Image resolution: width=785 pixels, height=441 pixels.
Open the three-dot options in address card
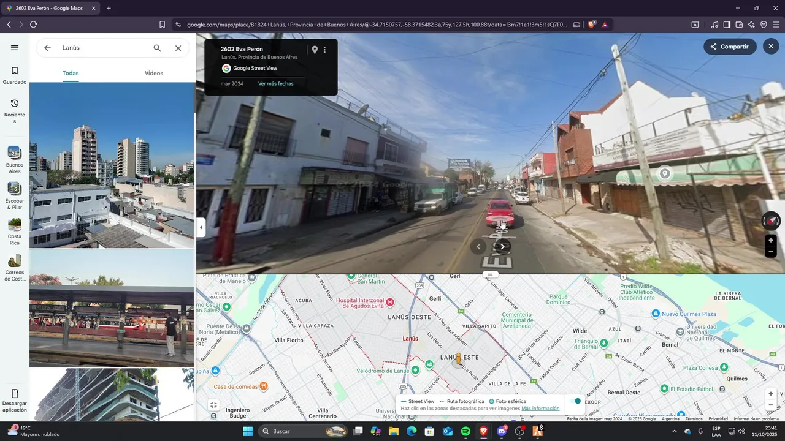(325, 50)
